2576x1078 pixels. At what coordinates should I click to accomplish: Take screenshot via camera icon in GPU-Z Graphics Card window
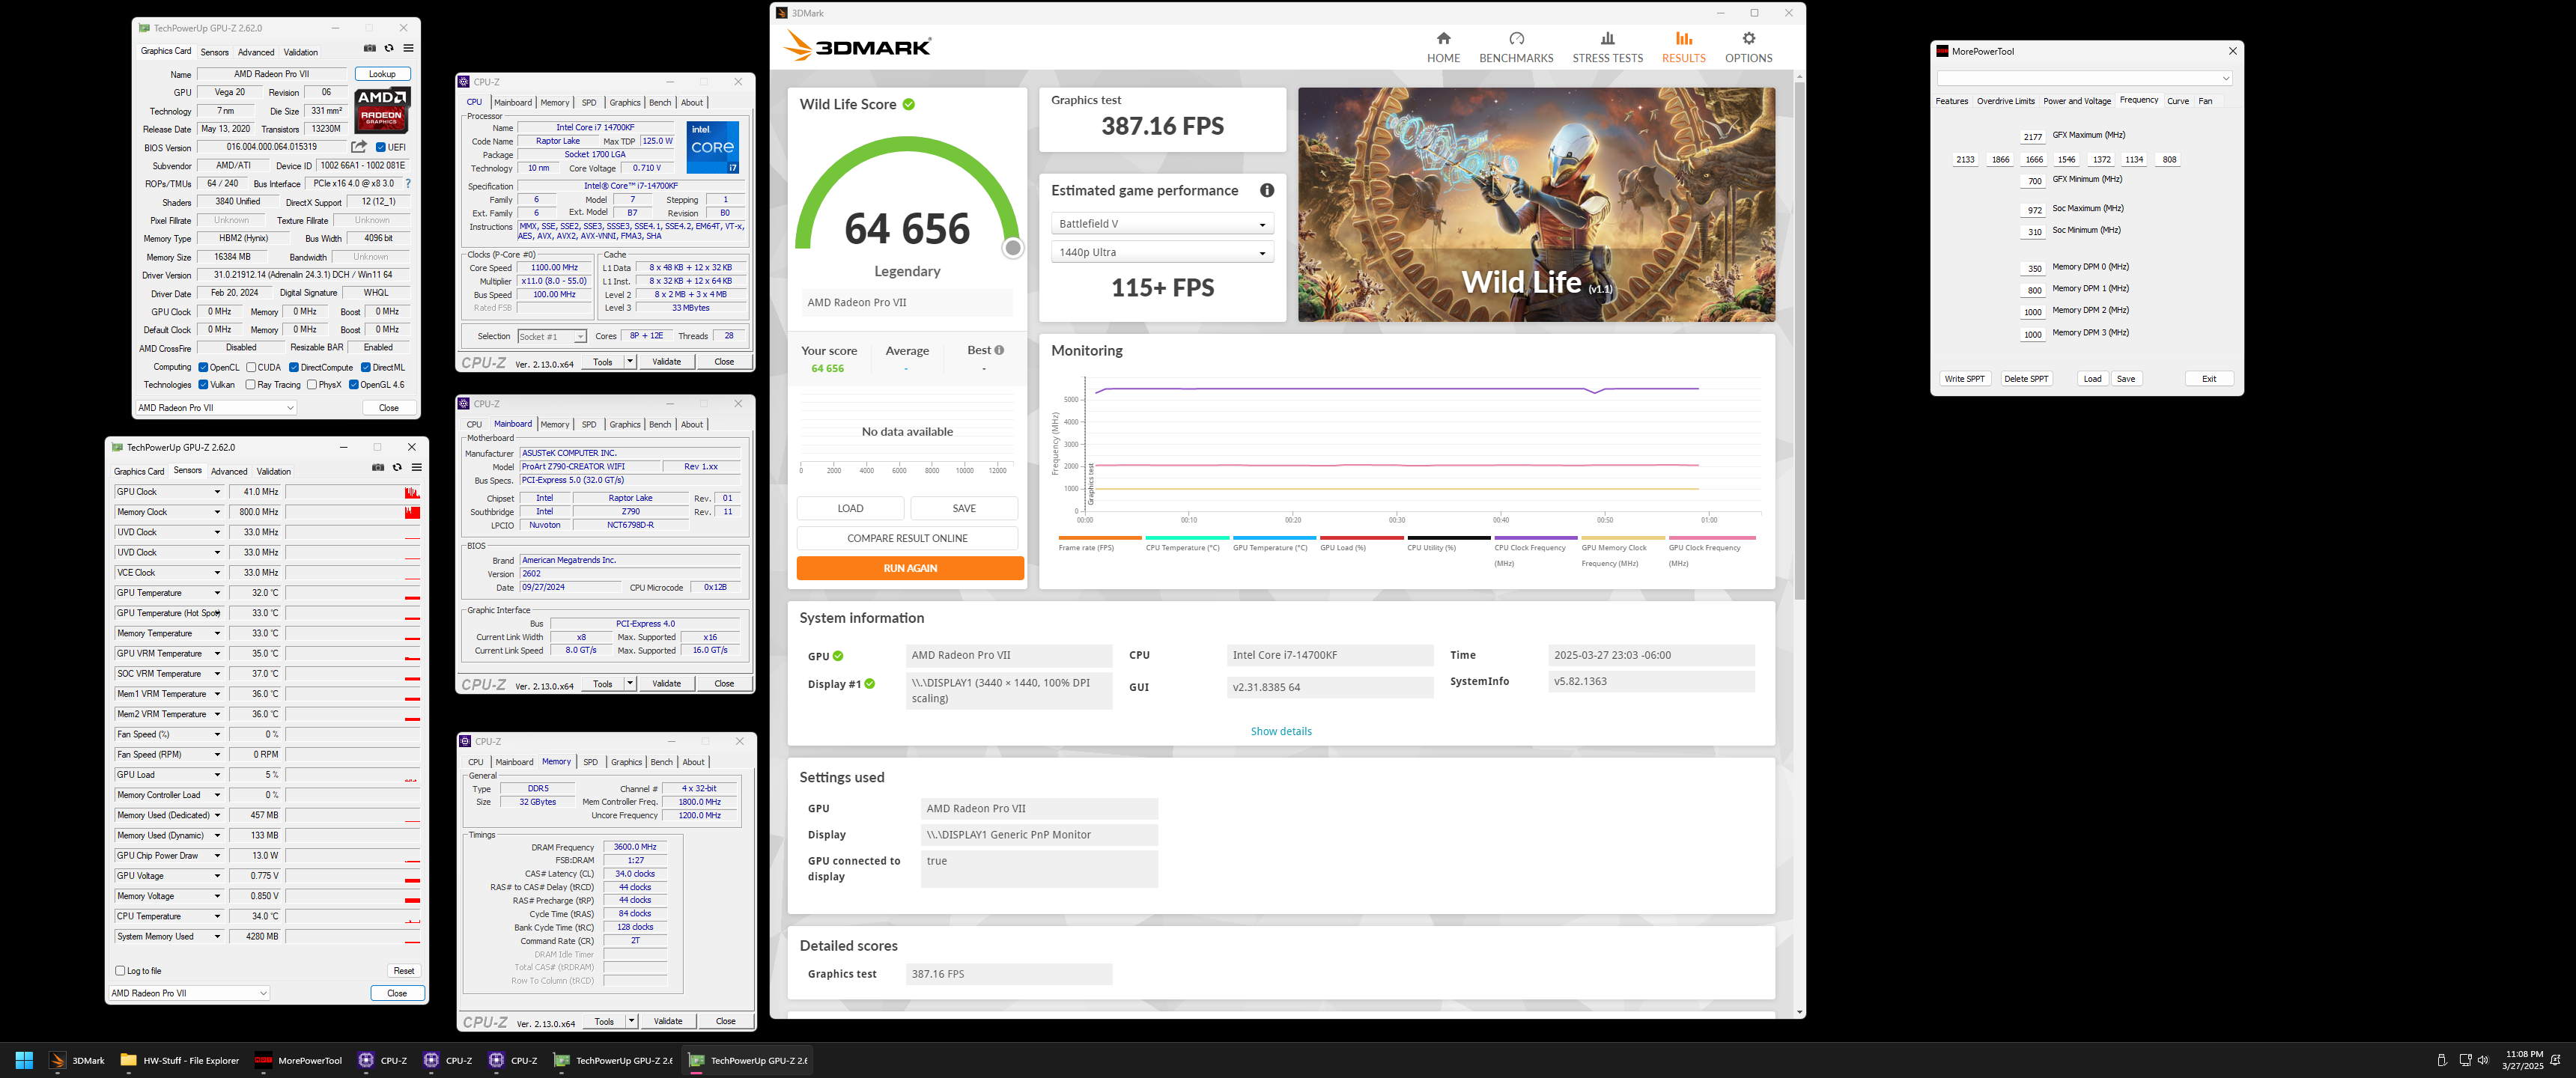369,48
